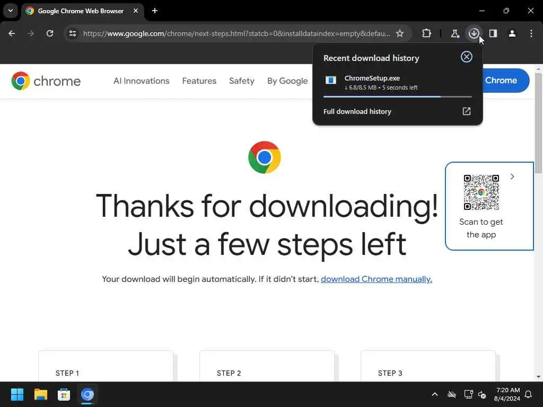Click the ChromeSetup.exe download progress bar
Screen dimensions: 543x407
click(x=398, y=96)
